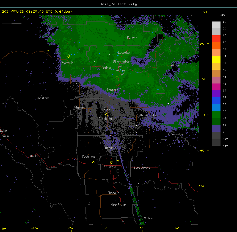Select the light gray 70-80 dBZ swatch
Viewport: 237px width, 232px height.
pyautogui.click(x=216, y=25)
